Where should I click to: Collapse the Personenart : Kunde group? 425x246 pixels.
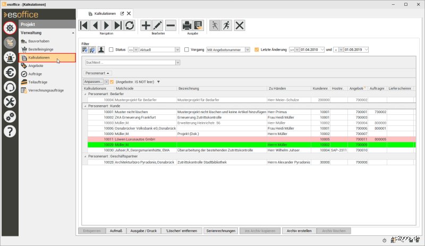[85, 106]
